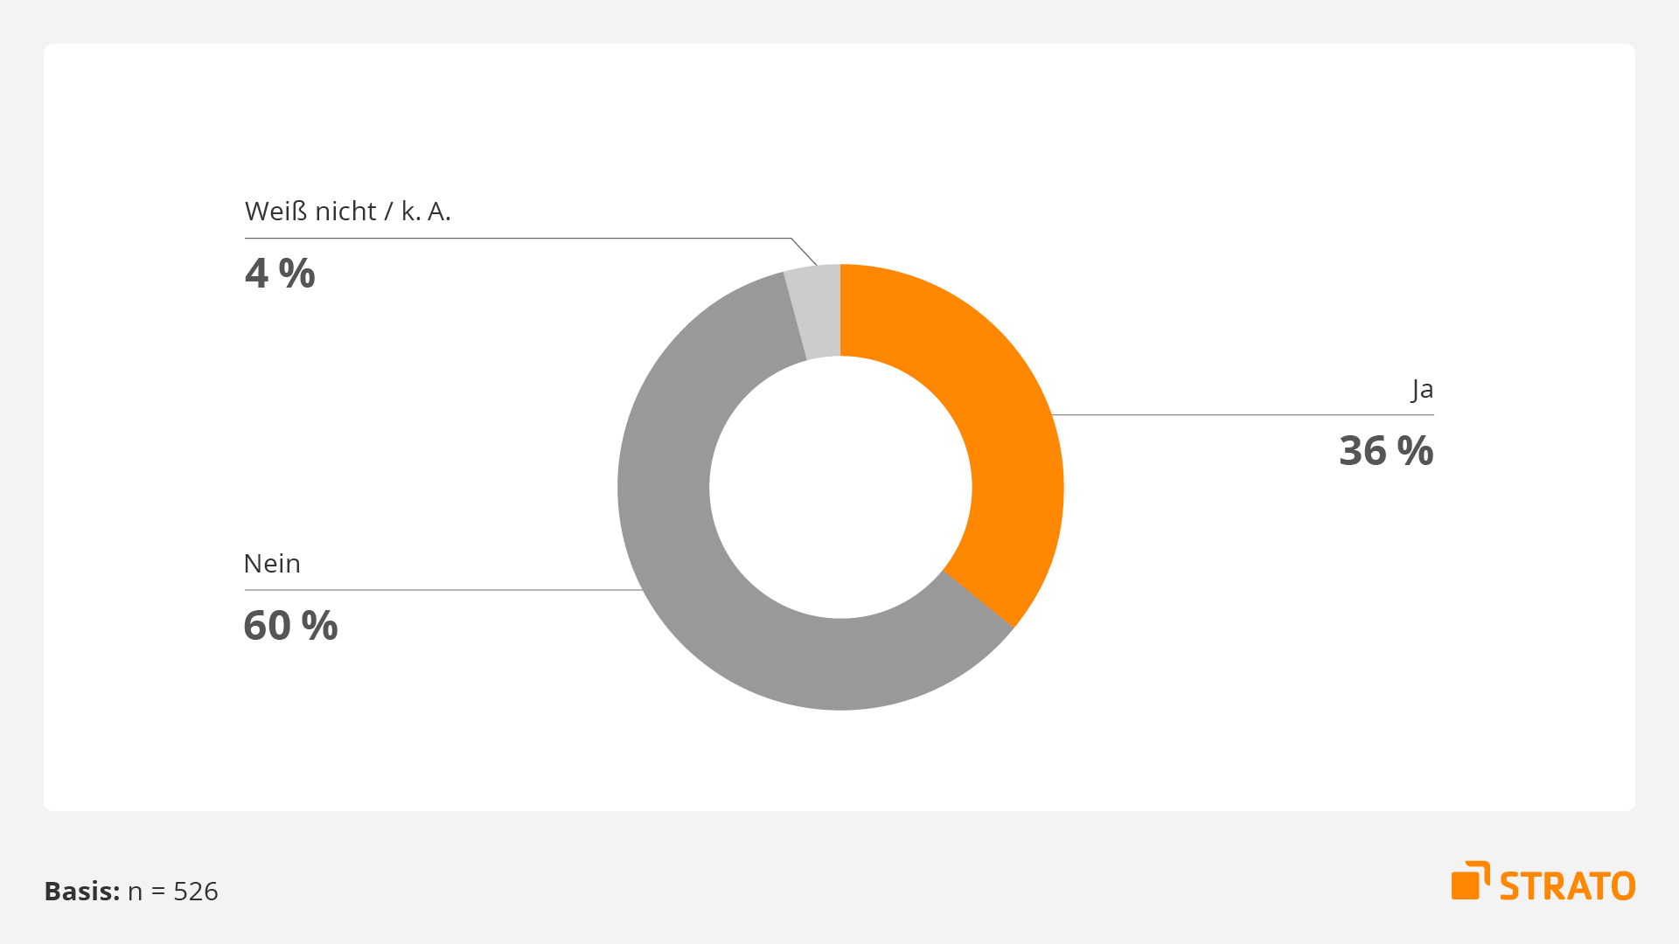Click the 'n = 526' sample size text
Viewport: 1679px width, 944px height.
[173, 892]
